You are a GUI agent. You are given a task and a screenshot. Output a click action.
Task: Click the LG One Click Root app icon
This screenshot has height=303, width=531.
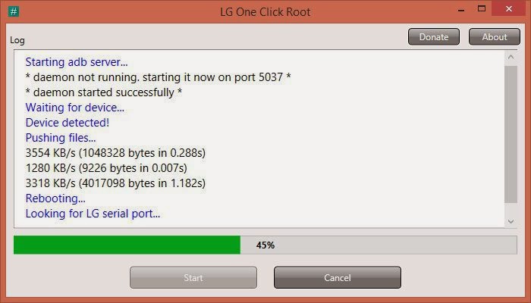point(14,11)
